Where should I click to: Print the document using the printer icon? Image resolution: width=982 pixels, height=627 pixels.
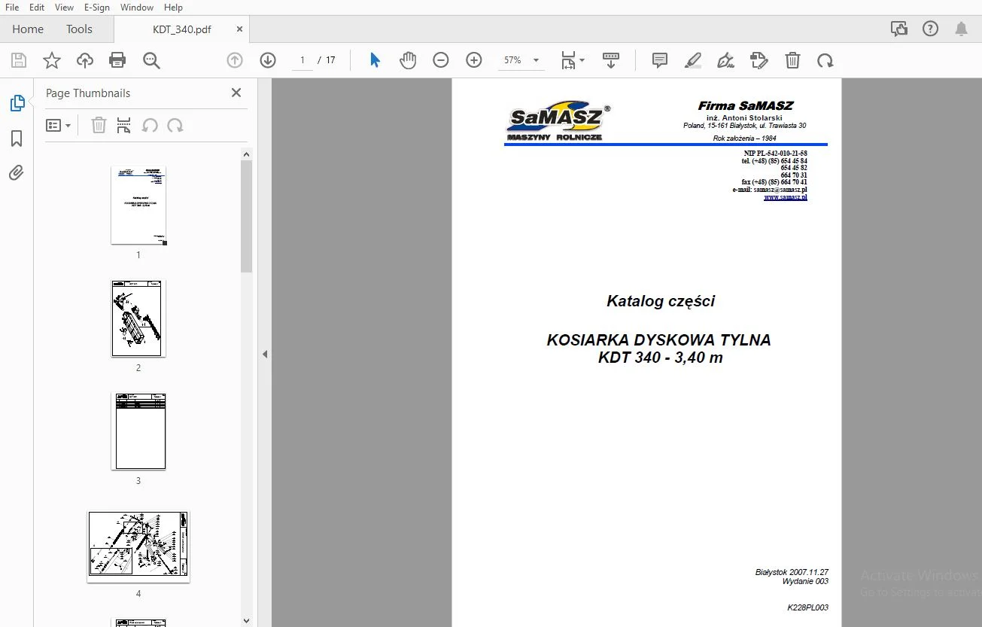(117, 60)
